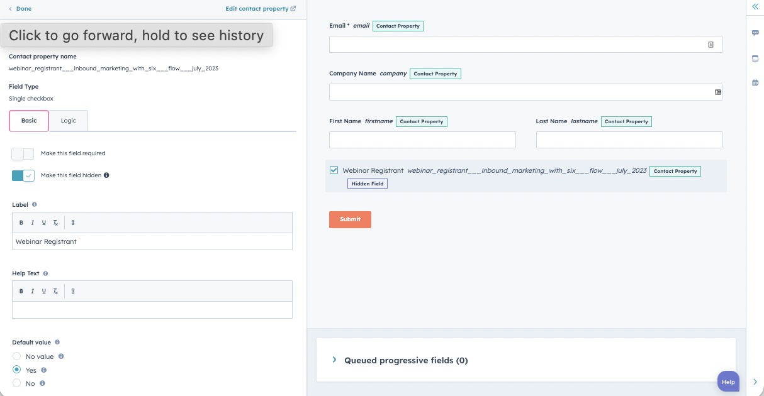
Task: Select the No value radio option
Action: (x=17, y=356)
